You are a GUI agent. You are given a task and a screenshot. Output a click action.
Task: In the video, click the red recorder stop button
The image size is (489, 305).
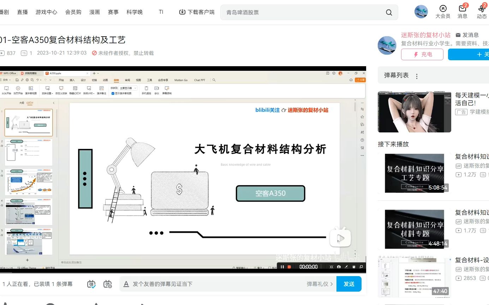[289, 267]
